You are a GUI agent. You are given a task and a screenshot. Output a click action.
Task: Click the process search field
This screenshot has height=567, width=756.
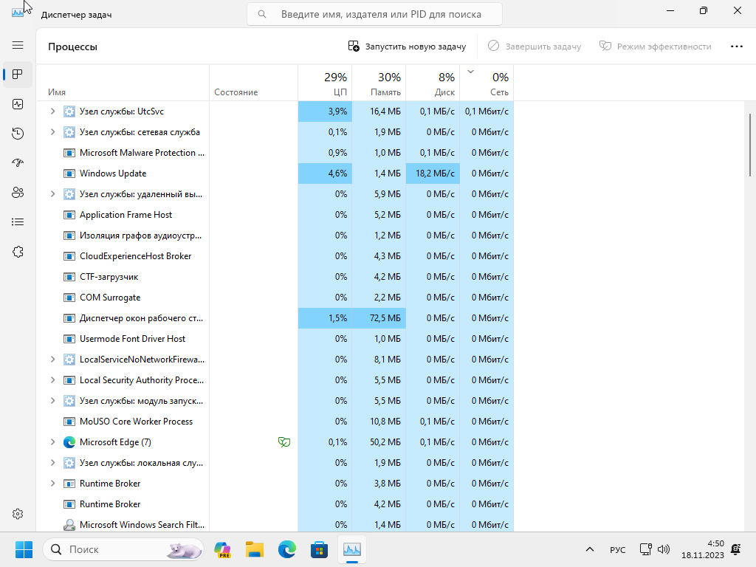(374, 15)
